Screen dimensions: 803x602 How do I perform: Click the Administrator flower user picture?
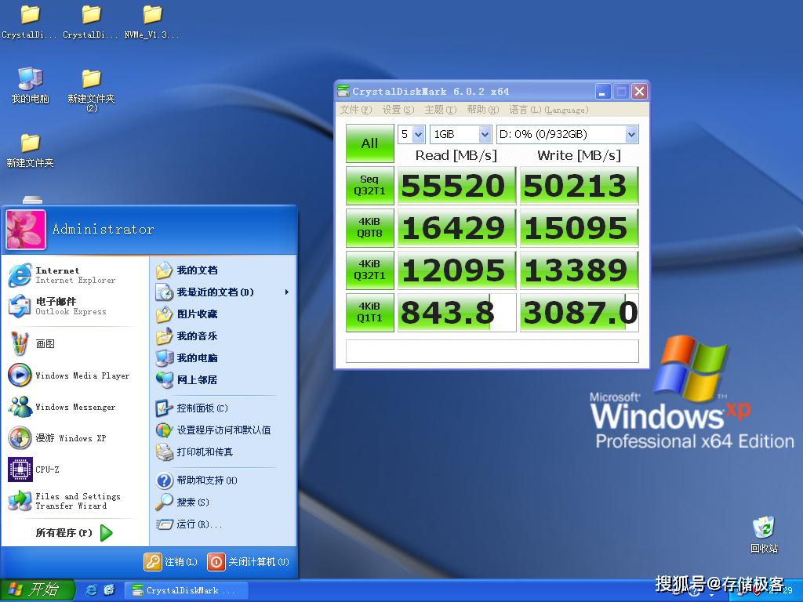[26, 230]
